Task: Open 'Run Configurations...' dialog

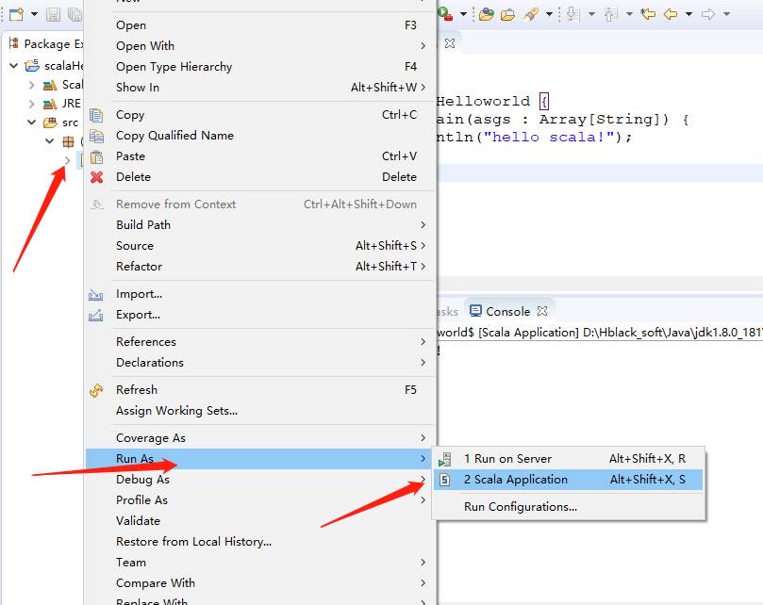Action: (x=520, y=507)
